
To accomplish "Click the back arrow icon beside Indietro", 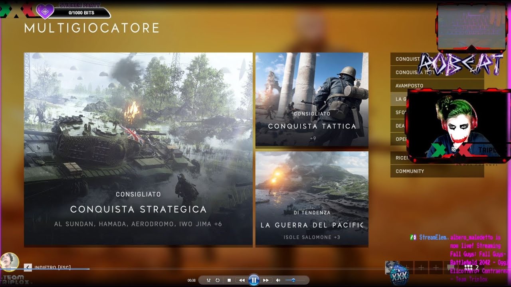I will [x=28, y=267].
